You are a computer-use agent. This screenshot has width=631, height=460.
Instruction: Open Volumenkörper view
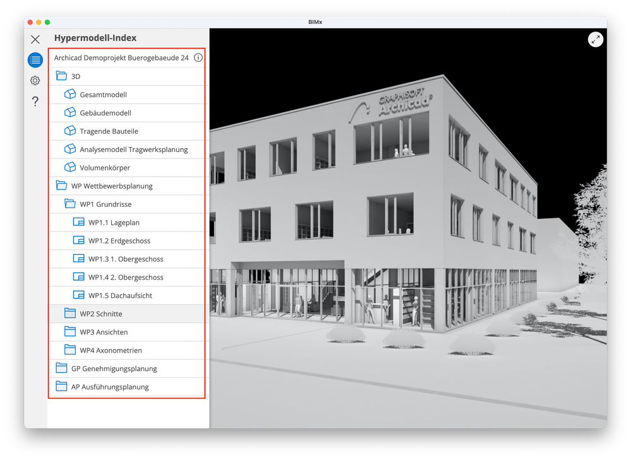pos(105,168)
